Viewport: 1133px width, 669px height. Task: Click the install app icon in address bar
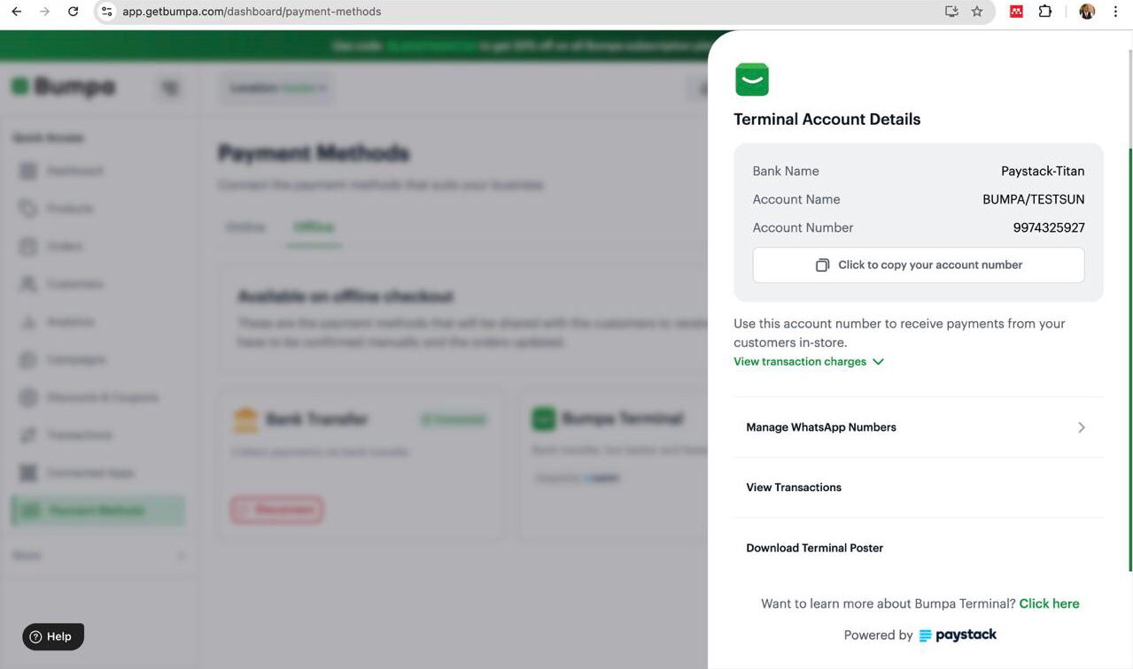click(951, 12)
